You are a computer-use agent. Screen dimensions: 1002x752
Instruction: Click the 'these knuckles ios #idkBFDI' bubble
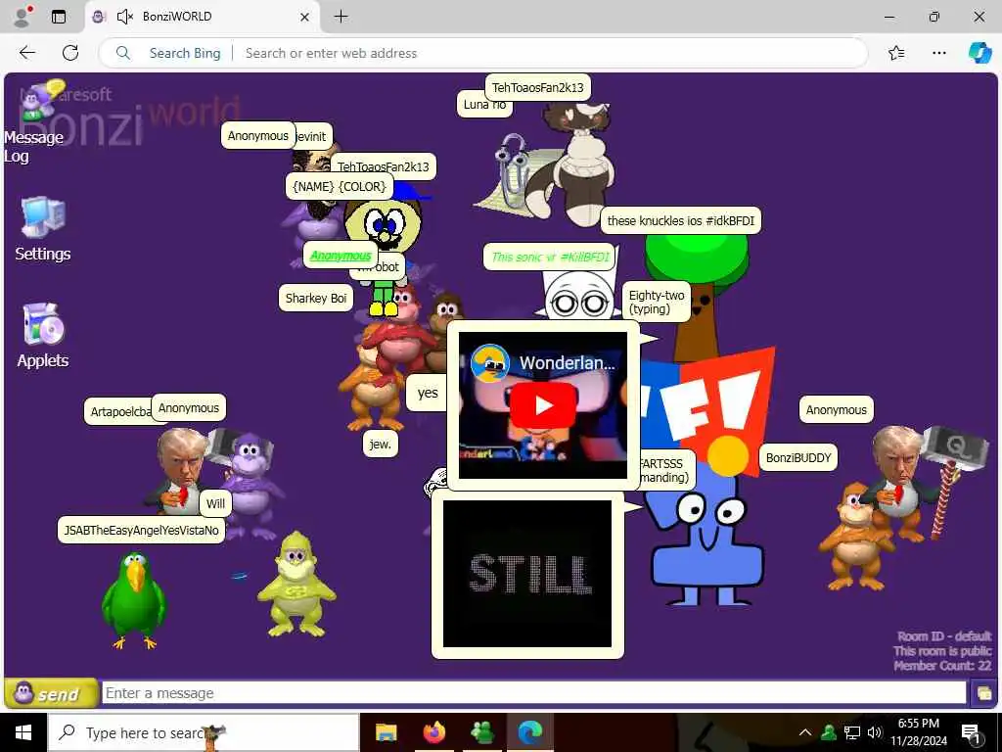681,220
